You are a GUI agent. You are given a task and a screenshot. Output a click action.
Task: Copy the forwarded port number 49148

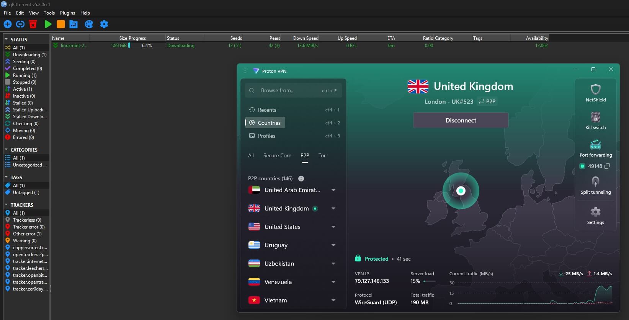pyautogui.click(x=607, y=166)
